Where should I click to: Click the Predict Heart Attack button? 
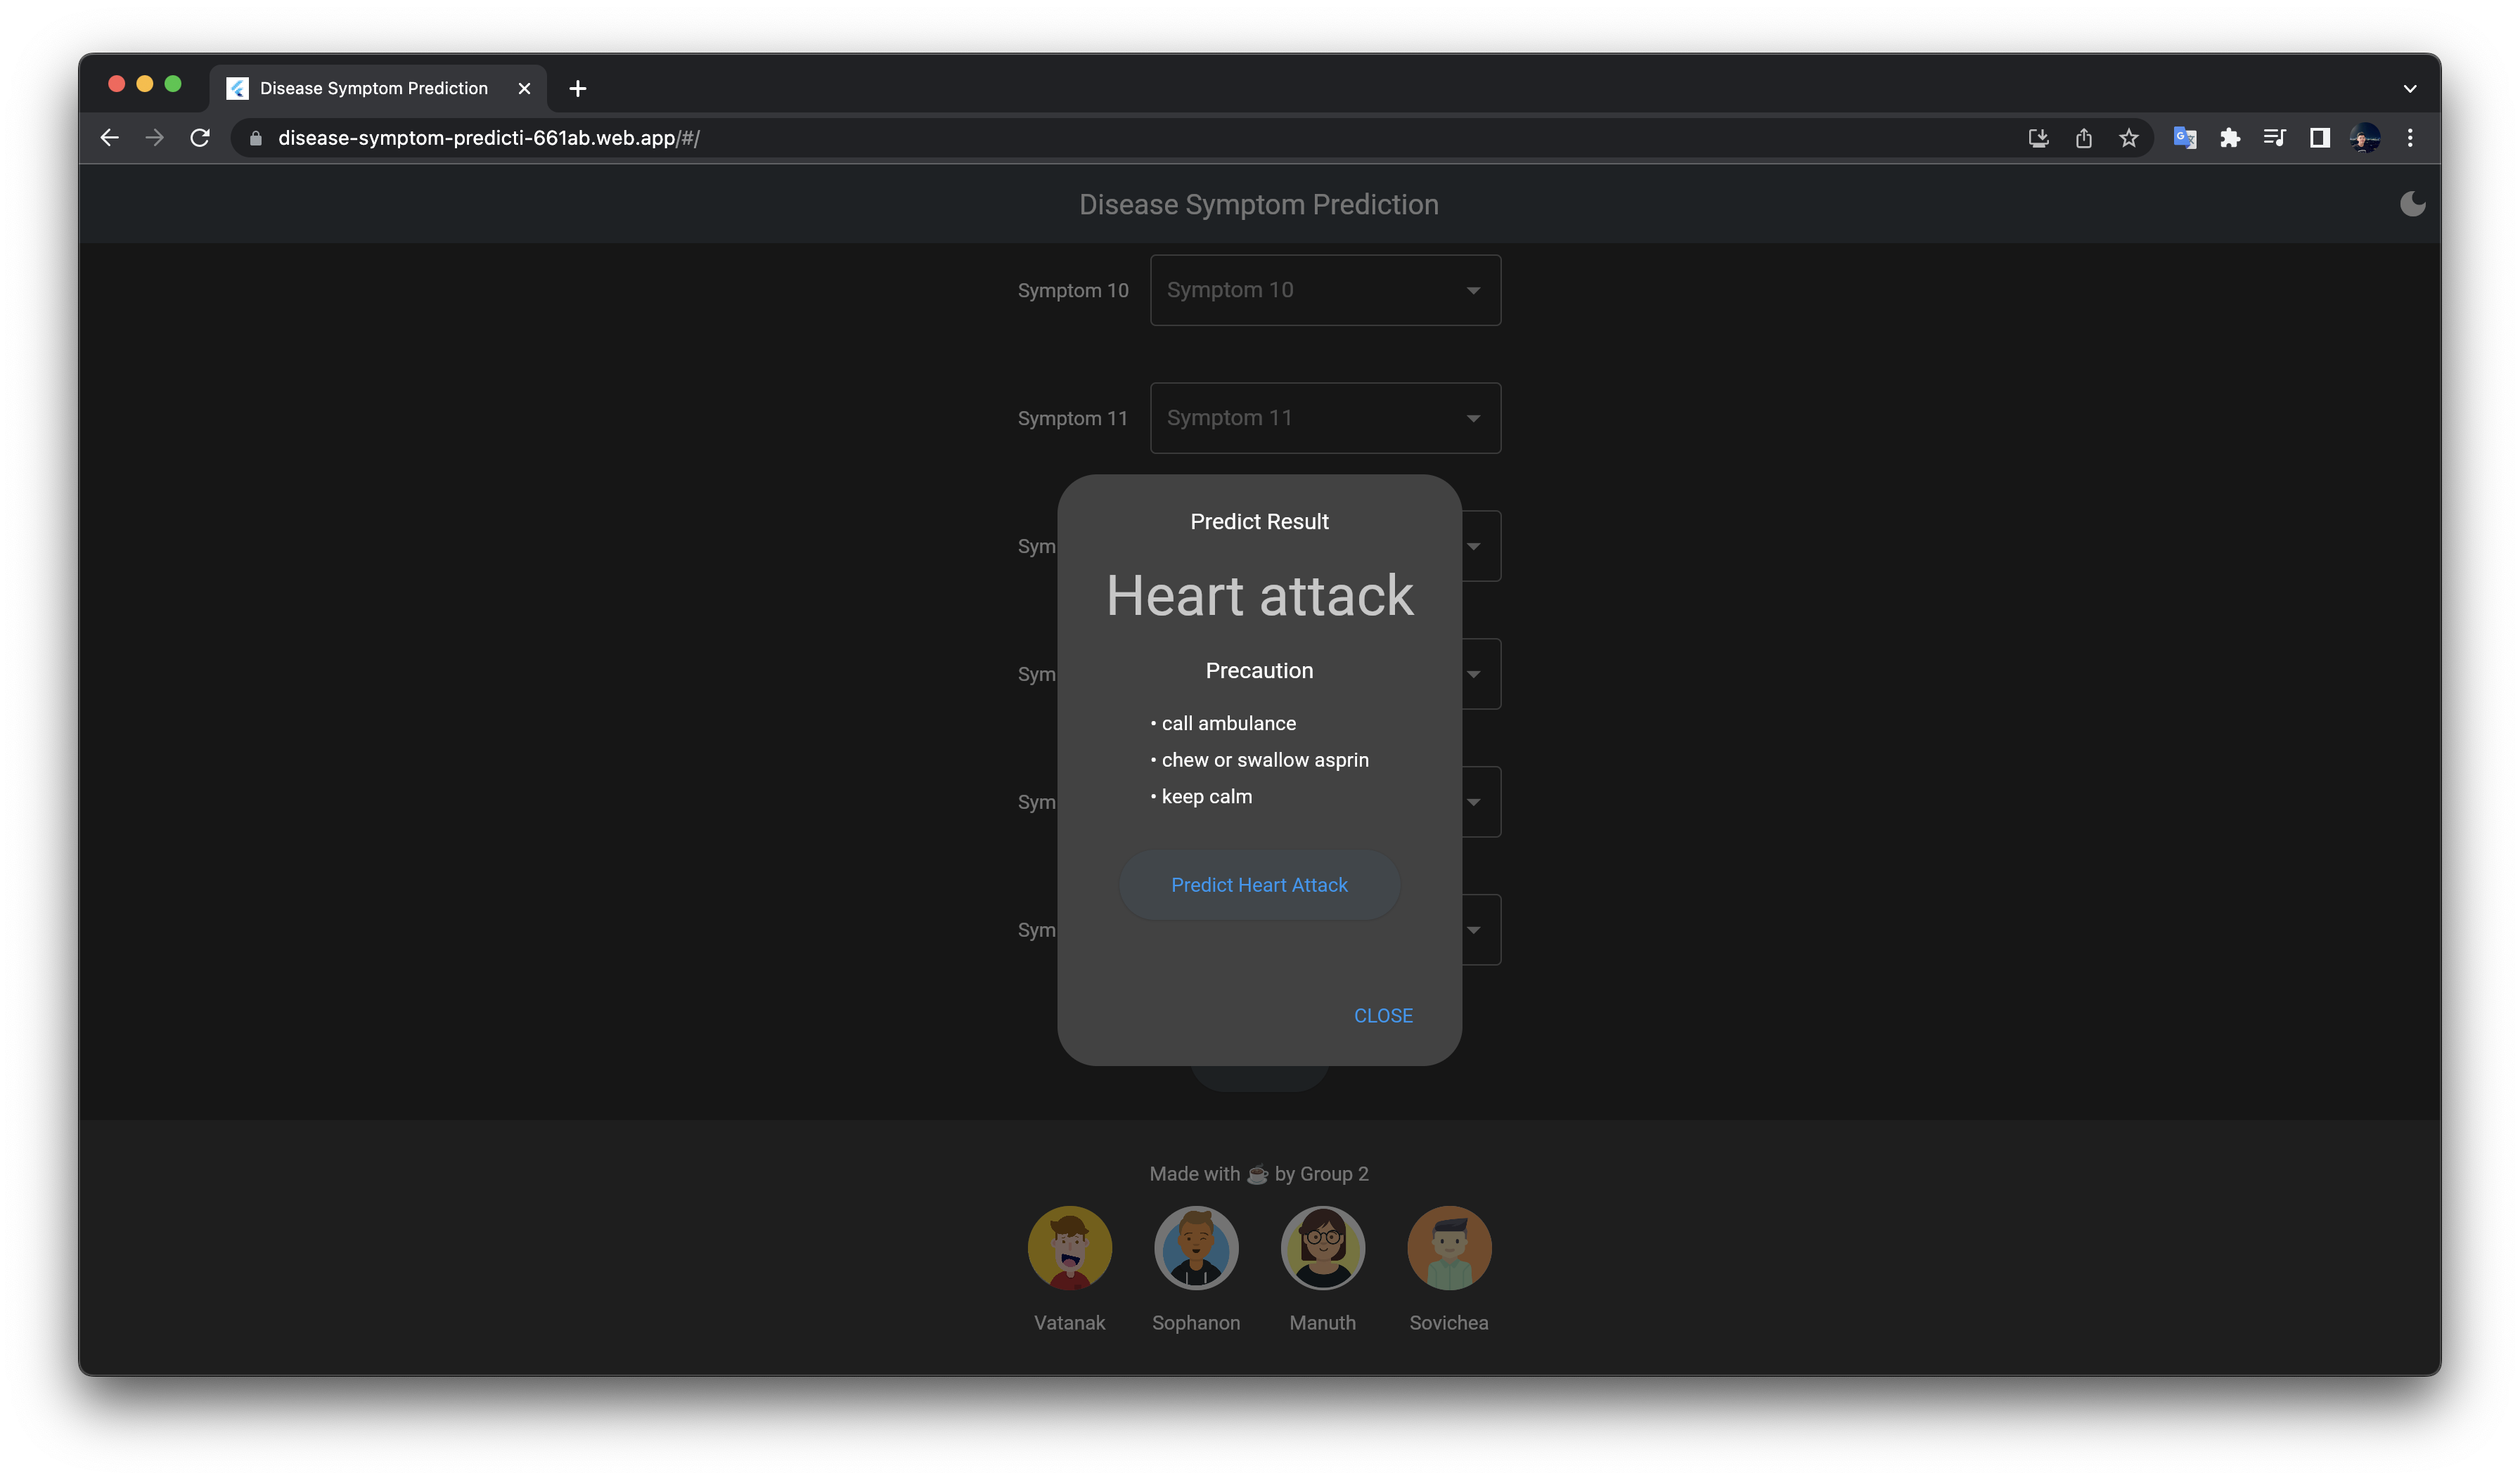click(1259, 884)
